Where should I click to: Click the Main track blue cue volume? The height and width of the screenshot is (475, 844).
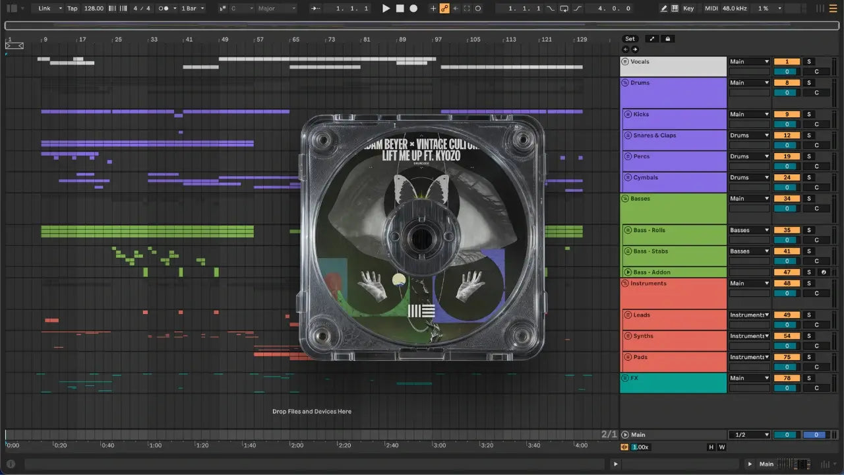tap(816, 435)
